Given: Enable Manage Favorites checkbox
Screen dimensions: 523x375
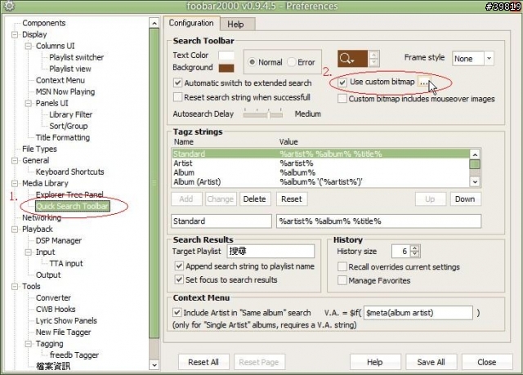Looking at the screenshot, I should click(x=342, y=280).
